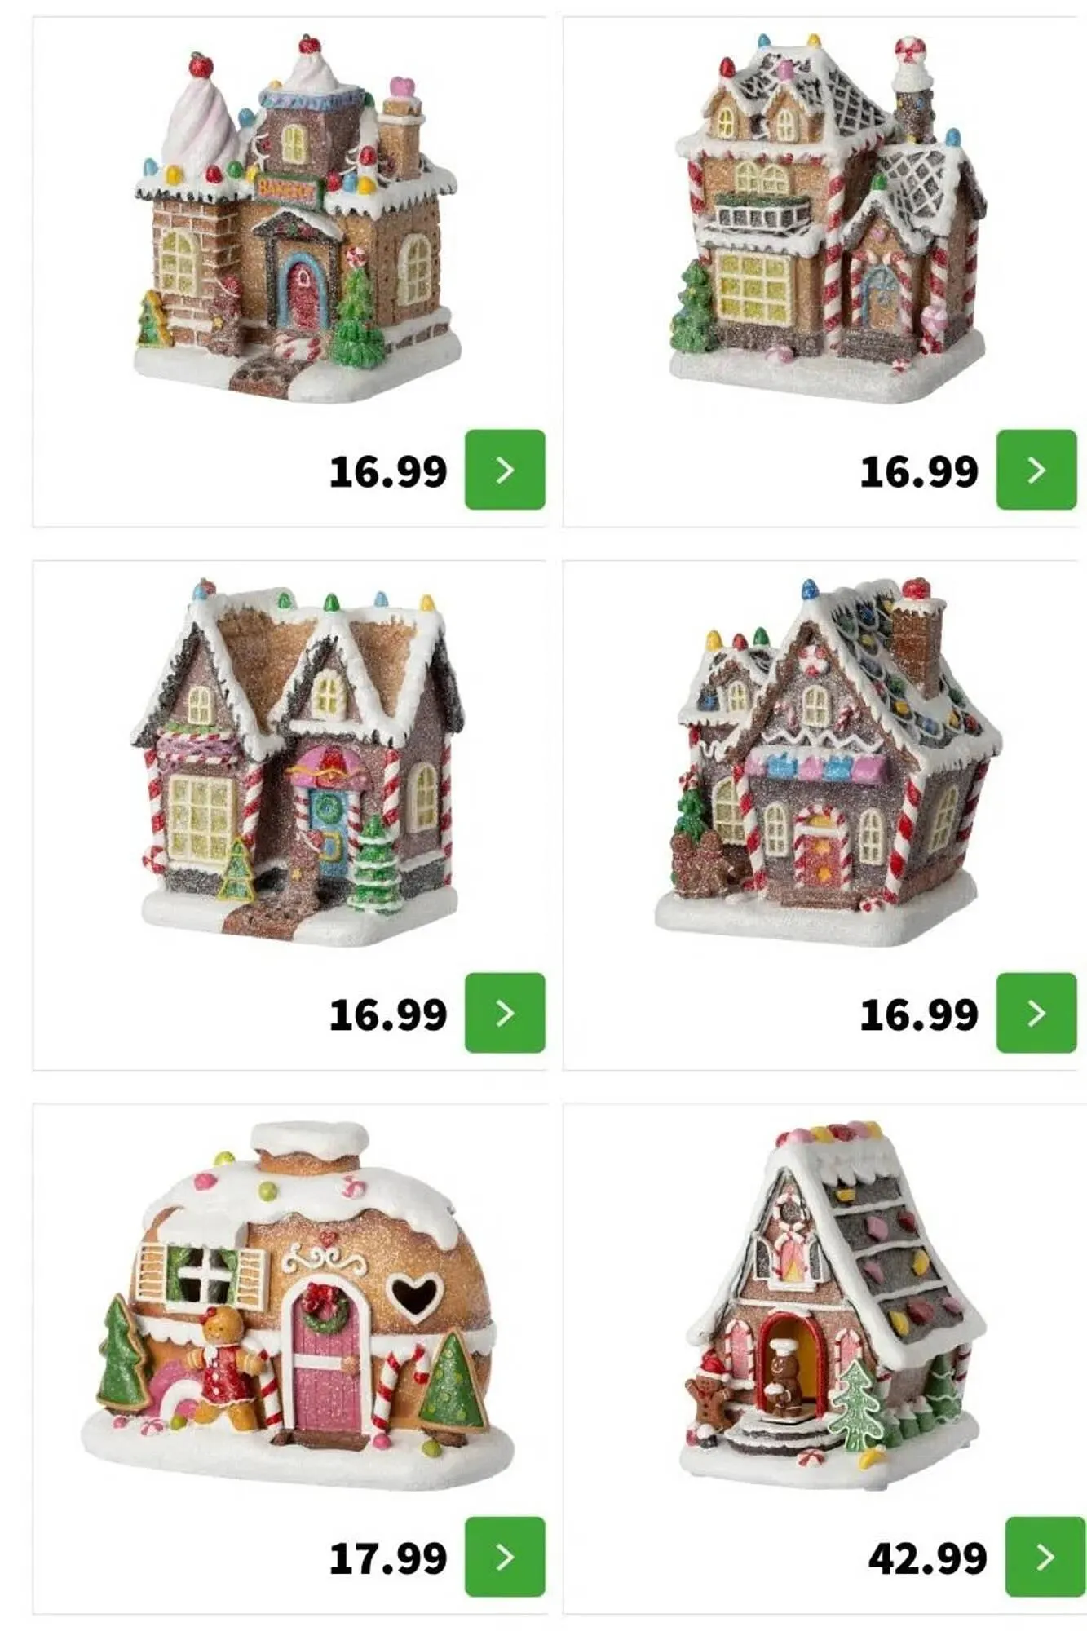Click green arrow beside the 17.99 price
The height and width of the screenshot is (1631, 1087).
[505, 1557]
